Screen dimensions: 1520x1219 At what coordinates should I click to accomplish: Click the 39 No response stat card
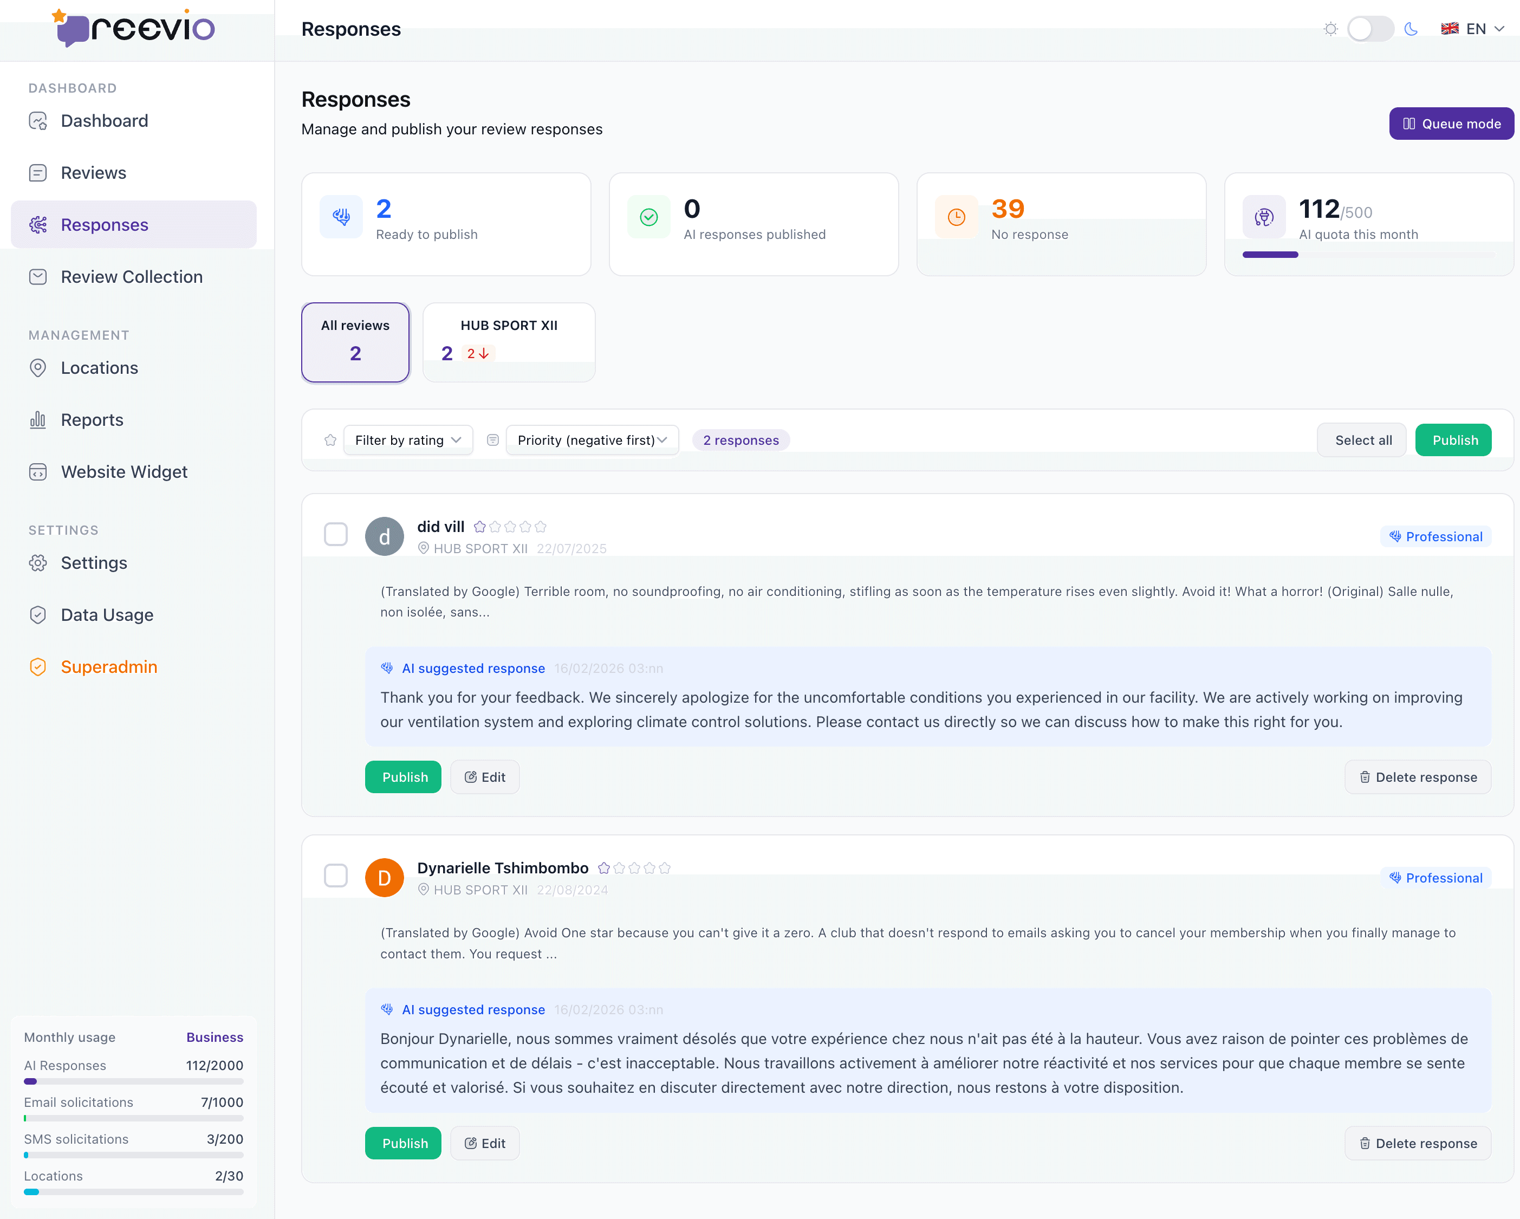click(x=1061, y=224)
